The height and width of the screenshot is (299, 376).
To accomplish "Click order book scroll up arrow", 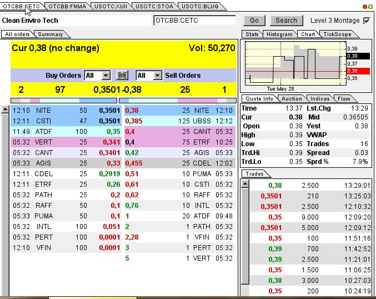I will tap(5, 109).
